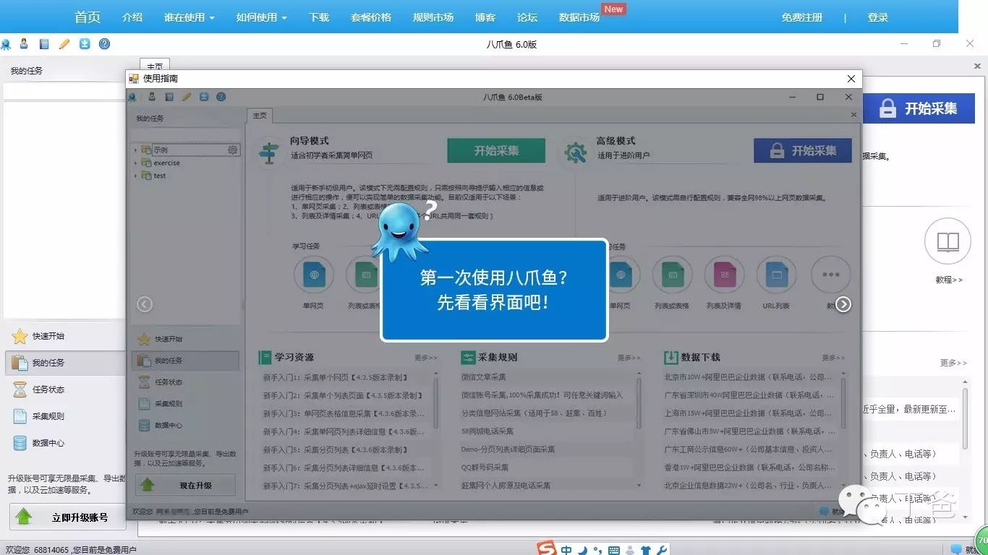This screenshot has height=555, width=988.
Task: Click 免费注册 link at top right
Action: point(802,17)
